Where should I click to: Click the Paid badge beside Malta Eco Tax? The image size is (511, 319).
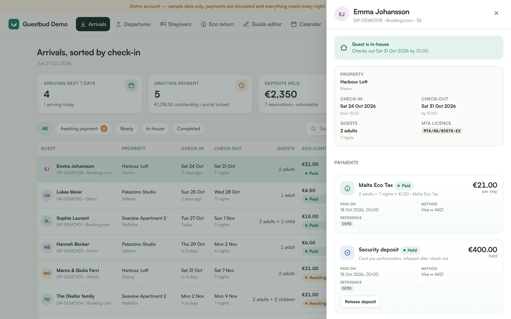(404, 186)
